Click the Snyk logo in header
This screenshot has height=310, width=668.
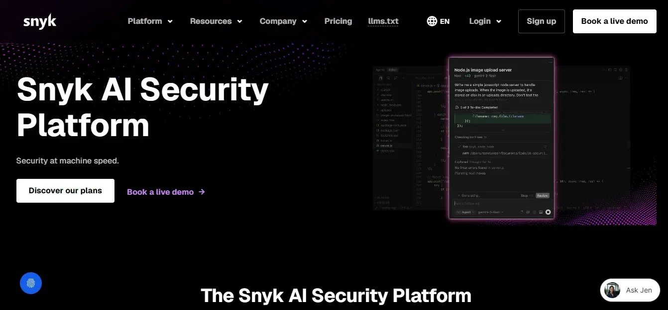pyautogui.click(x=40, y=21)
